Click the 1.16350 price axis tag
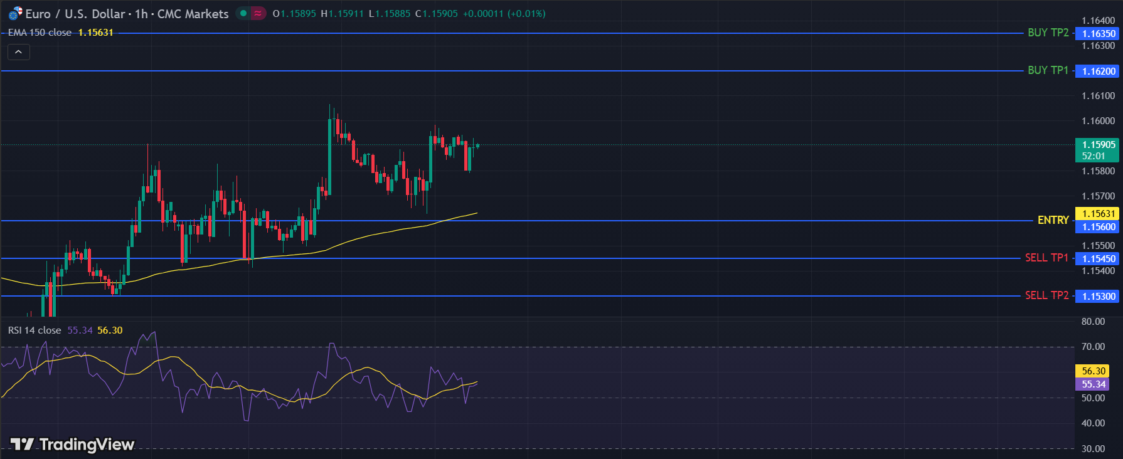This screenshot has height=459, width=1123. coord(1099,34)
